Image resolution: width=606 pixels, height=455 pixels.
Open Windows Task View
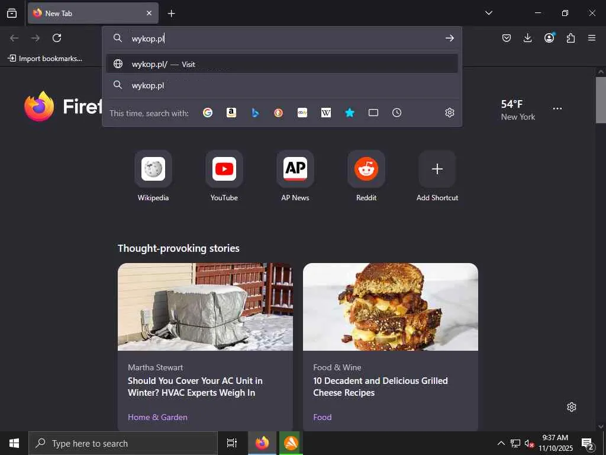[x=232, y=443]
